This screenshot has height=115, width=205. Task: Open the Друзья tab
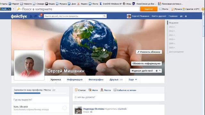[x=116, y=80]
